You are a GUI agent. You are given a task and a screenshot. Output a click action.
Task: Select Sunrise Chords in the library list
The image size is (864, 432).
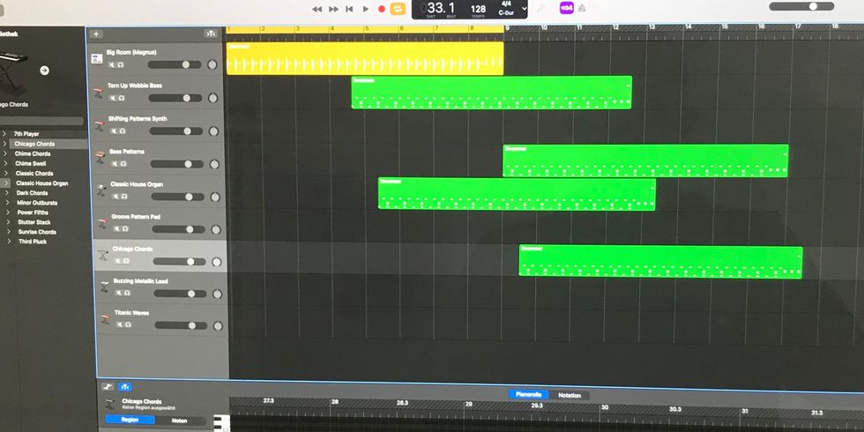coord(37,232)
